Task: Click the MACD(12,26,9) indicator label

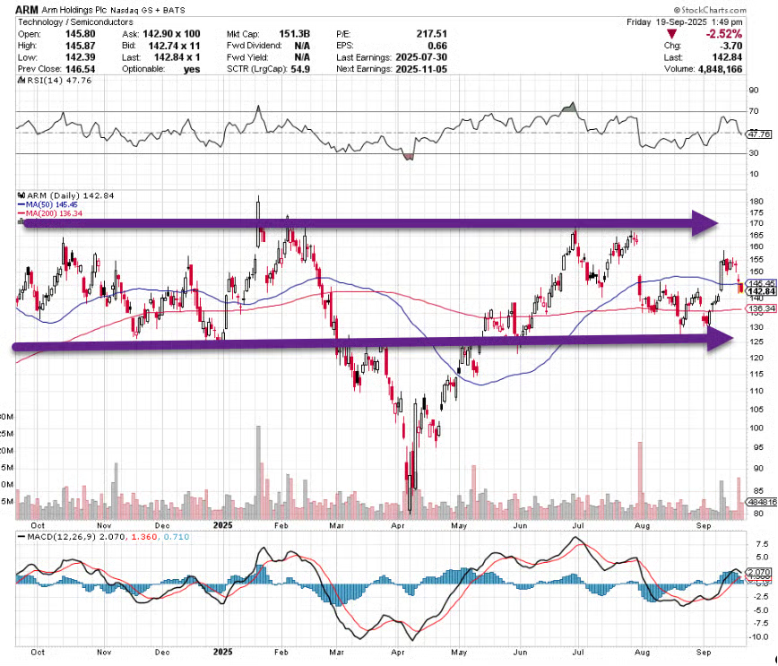Action: click(62, 537)
